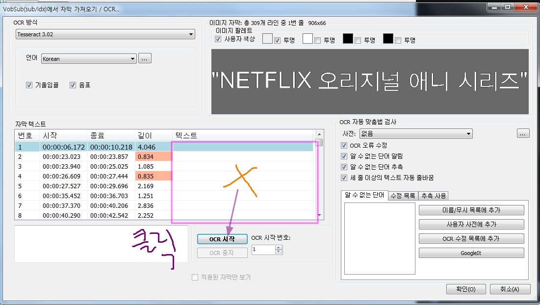Click the 종료 column header
This screenshot has height=305, width=540.
tap(111, 136)
